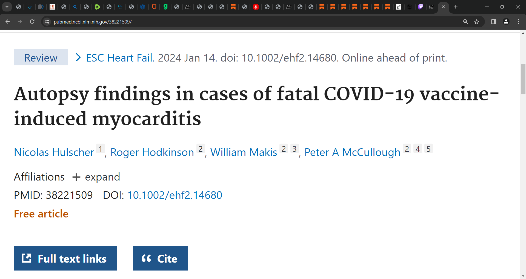This screenshot has height=279, width=526.
Task: Open the side panel icon
Action: click(493, 22)
